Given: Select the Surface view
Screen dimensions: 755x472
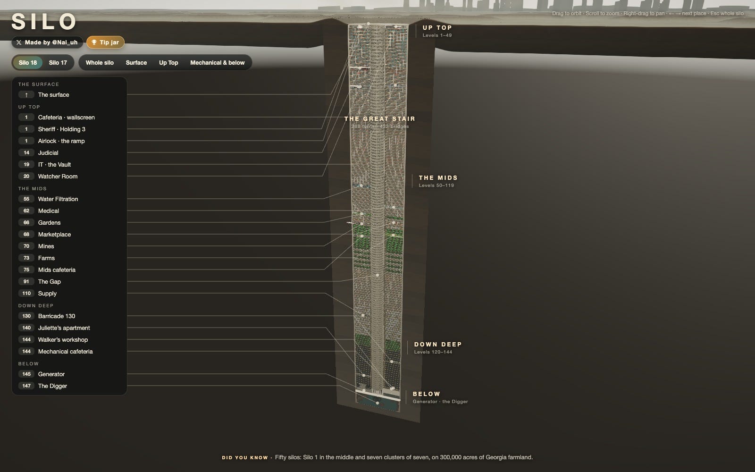Looking at the screenshot, I should point(136,63).
